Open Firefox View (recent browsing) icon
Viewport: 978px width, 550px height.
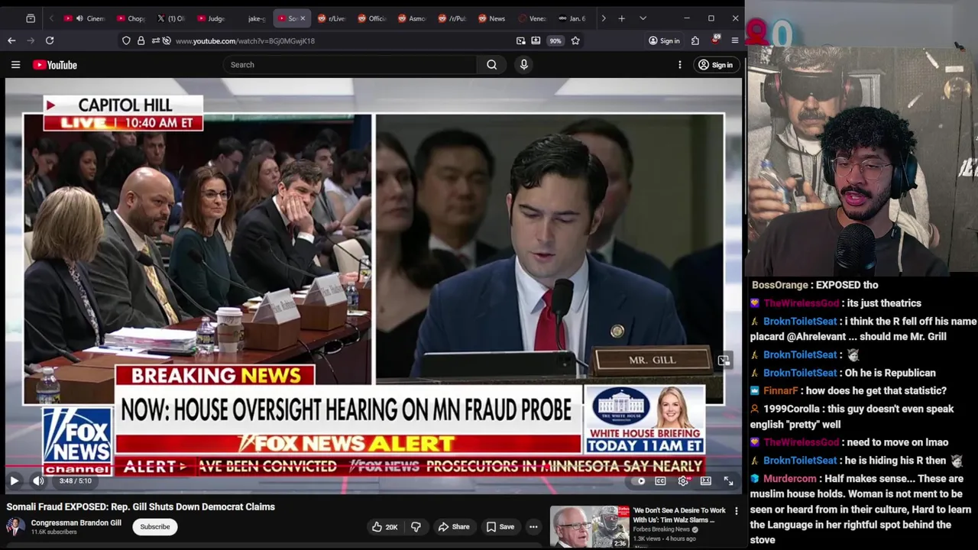tap(31, 18)
